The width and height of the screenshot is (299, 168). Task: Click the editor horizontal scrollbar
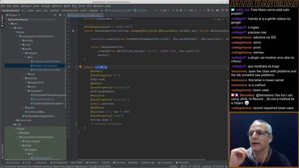(x=142, y=160)
